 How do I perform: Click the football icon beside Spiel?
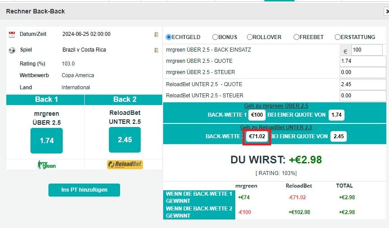tap(12, 50)
